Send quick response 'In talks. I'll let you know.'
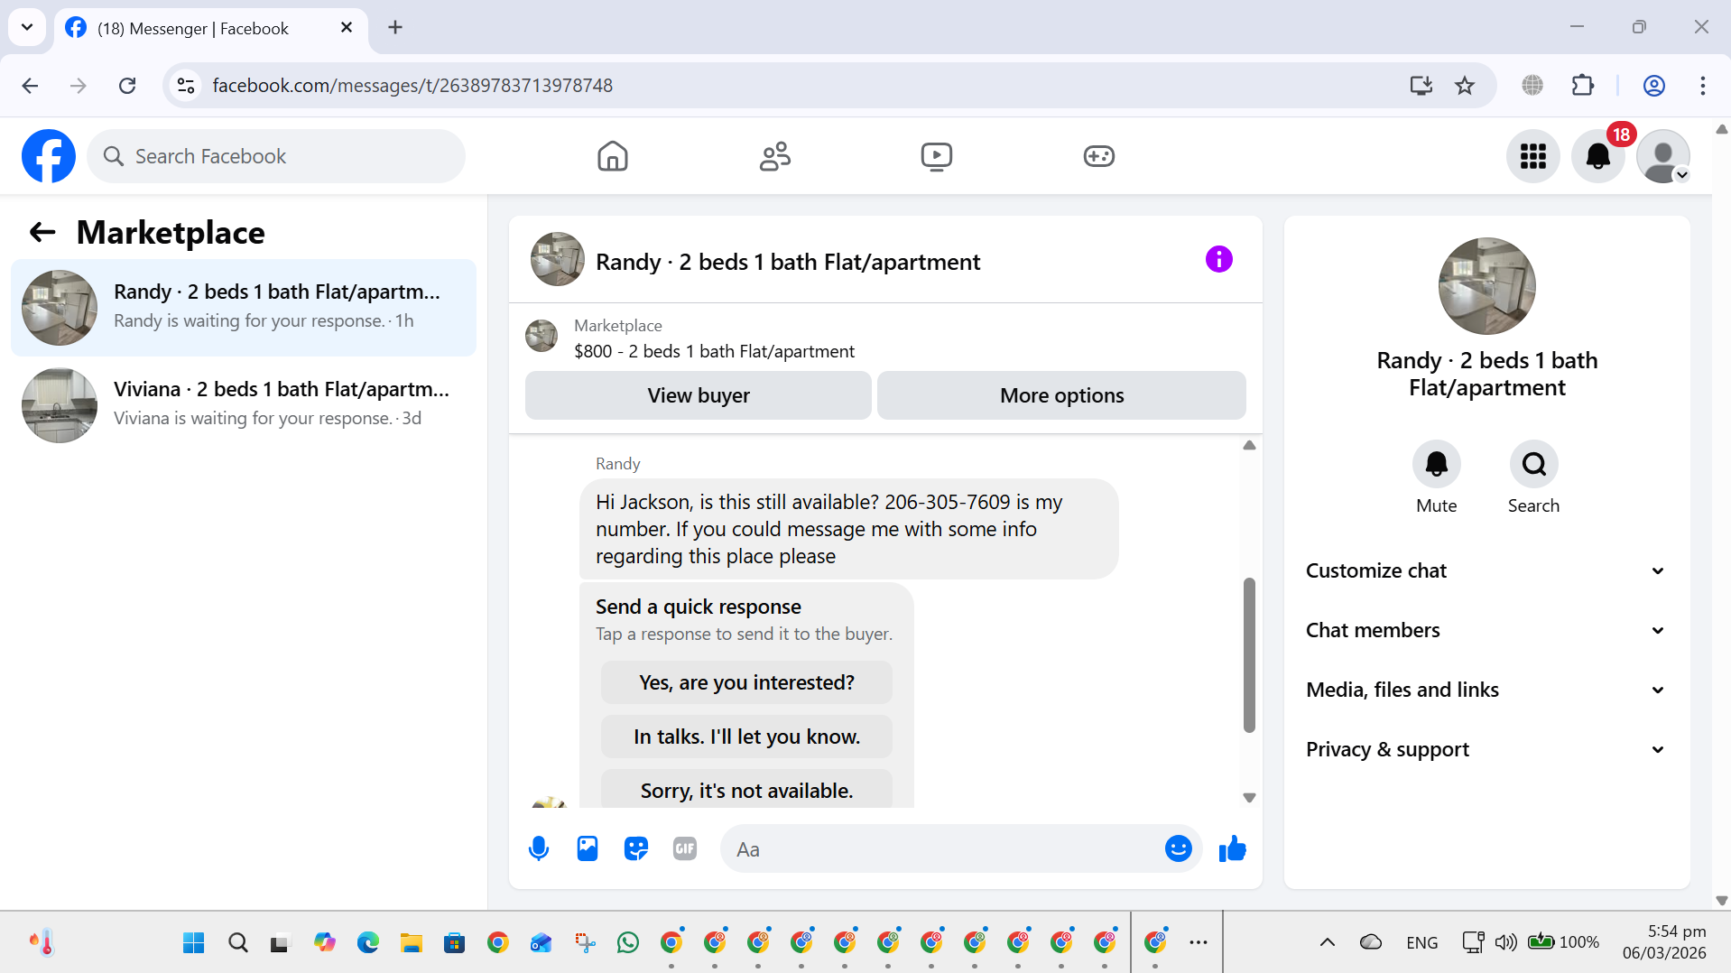This screenshot has width=1731, height=973. 746,737
